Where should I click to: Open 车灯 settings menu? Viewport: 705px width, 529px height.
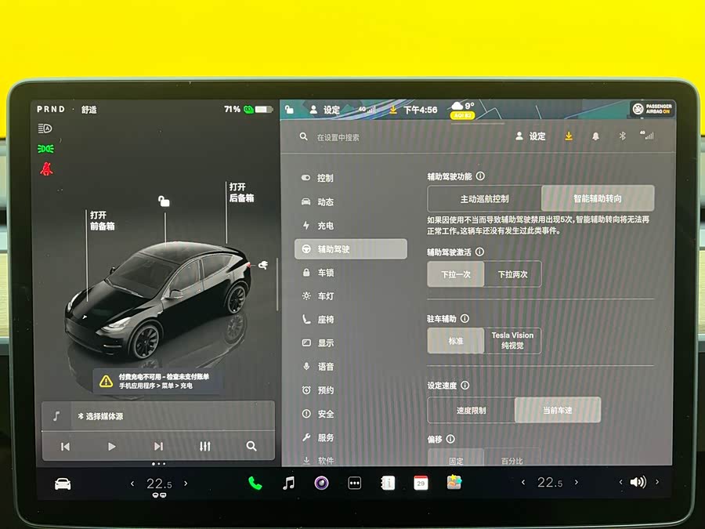click(351, 296)
